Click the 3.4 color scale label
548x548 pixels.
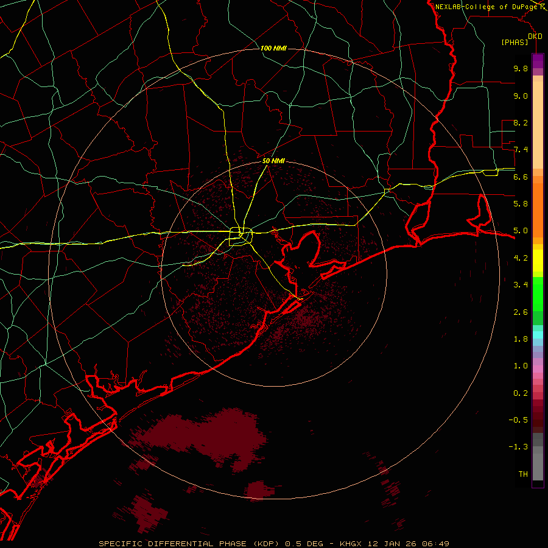tap(521, 285)
